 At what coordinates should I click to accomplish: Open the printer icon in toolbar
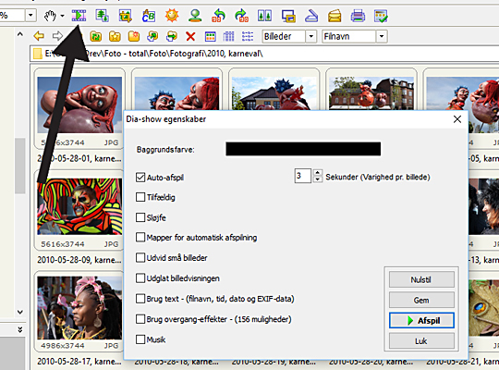(358, 16)
